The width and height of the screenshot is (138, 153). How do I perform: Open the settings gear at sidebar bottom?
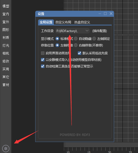[6, 149]
